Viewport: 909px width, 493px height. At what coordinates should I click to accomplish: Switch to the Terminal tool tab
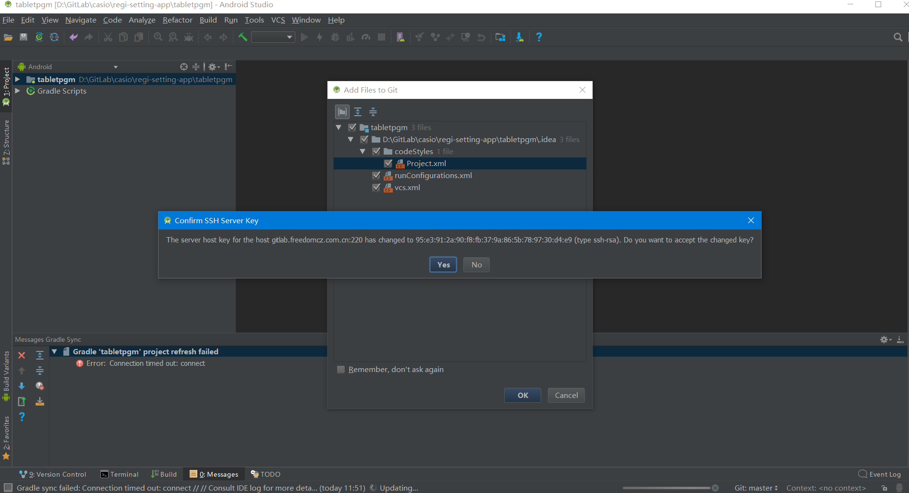pos(120,474)
